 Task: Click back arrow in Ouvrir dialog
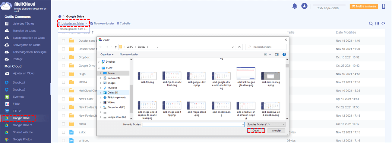101,47
